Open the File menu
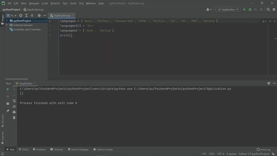The height and width of the screenshot is (156, 277). 9,3
